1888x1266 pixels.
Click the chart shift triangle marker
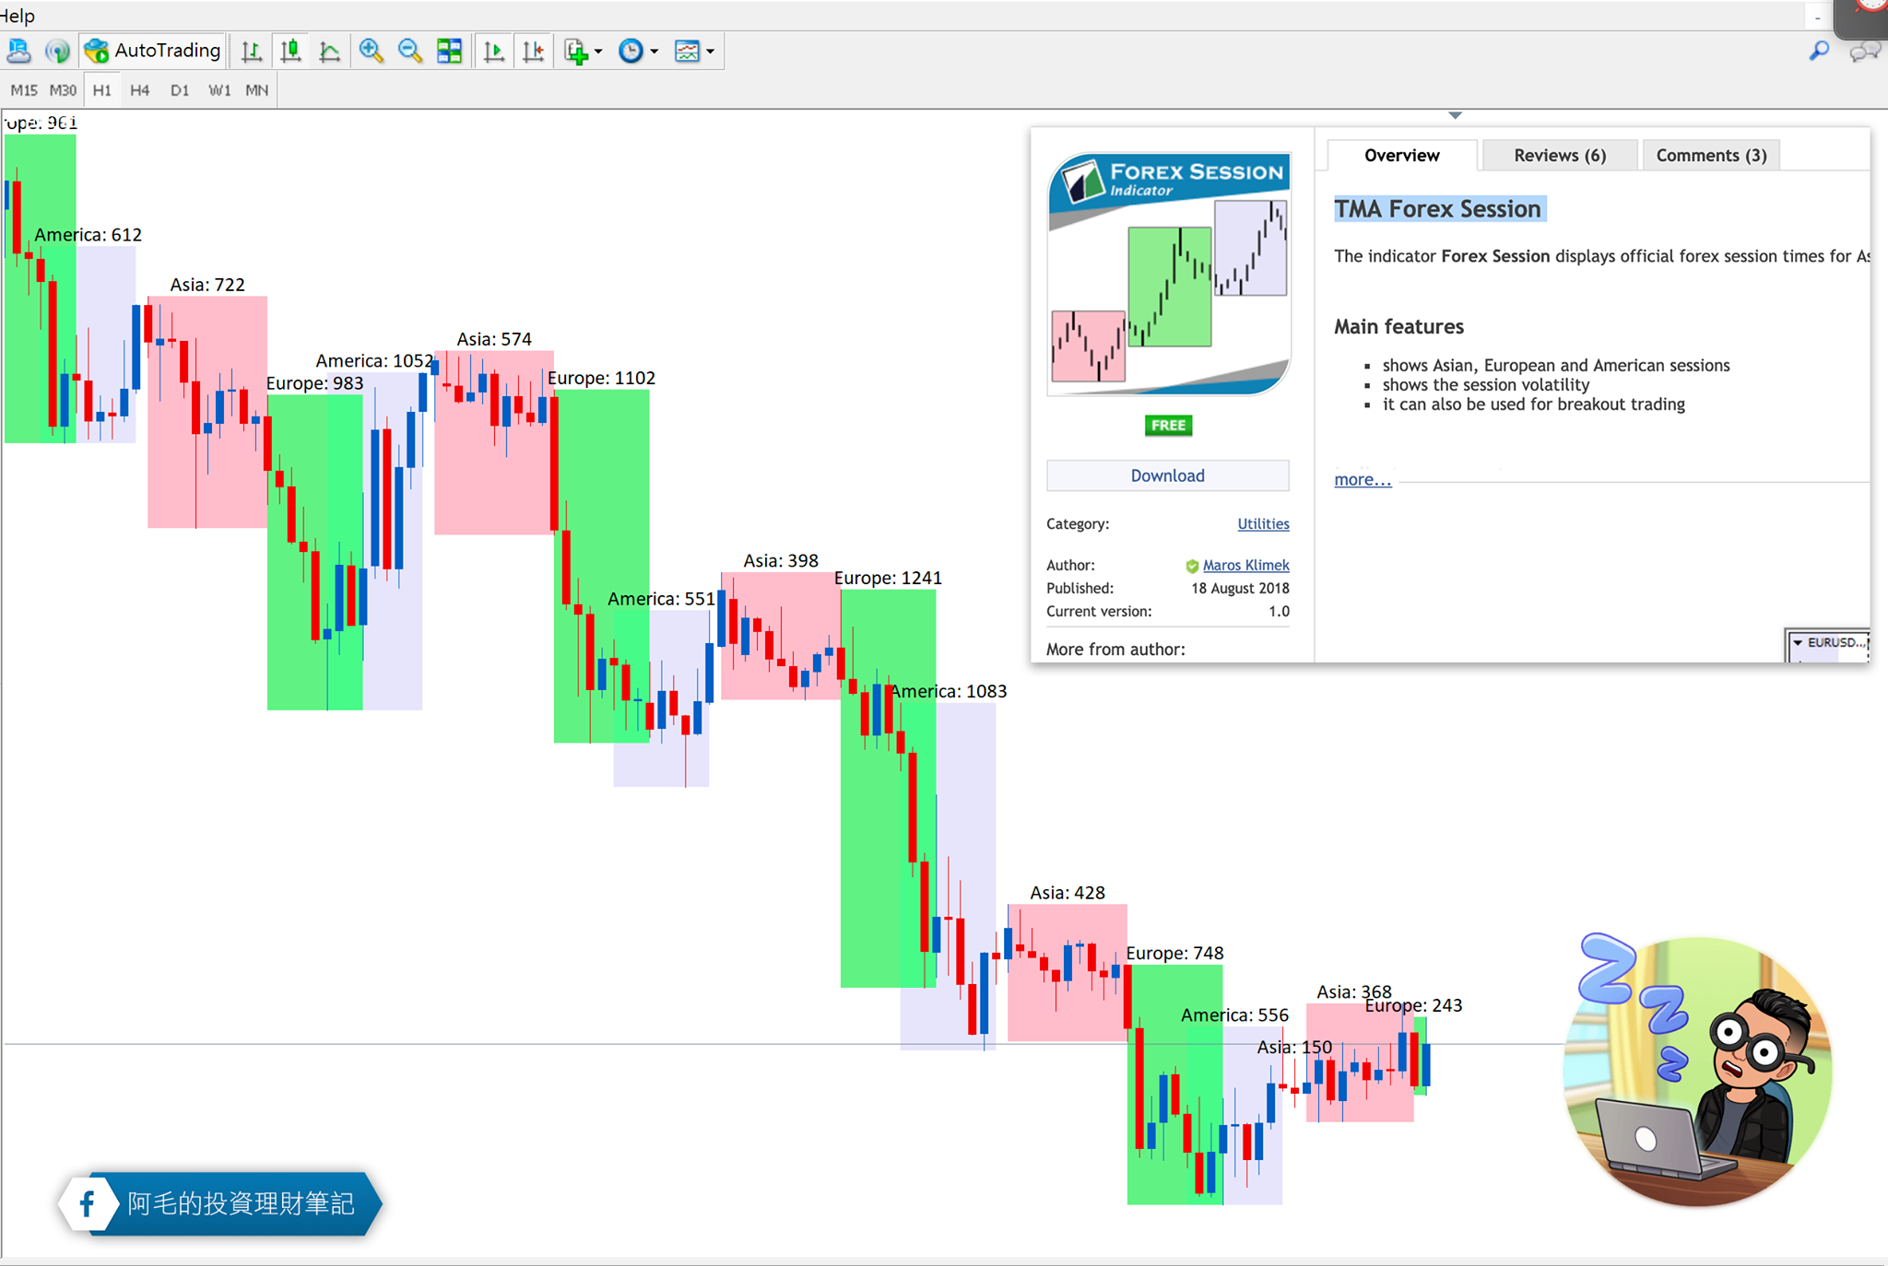tap(1455, 115)
